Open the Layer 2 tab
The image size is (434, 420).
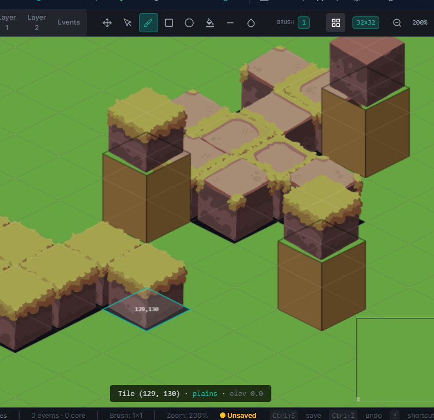37,22
